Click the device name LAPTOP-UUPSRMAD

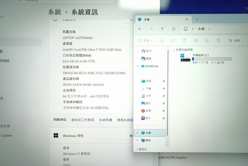77,38
